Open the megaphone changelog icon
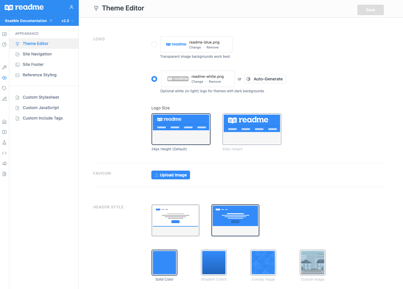Screen dimensions: 403x289 tap(4, 163)
